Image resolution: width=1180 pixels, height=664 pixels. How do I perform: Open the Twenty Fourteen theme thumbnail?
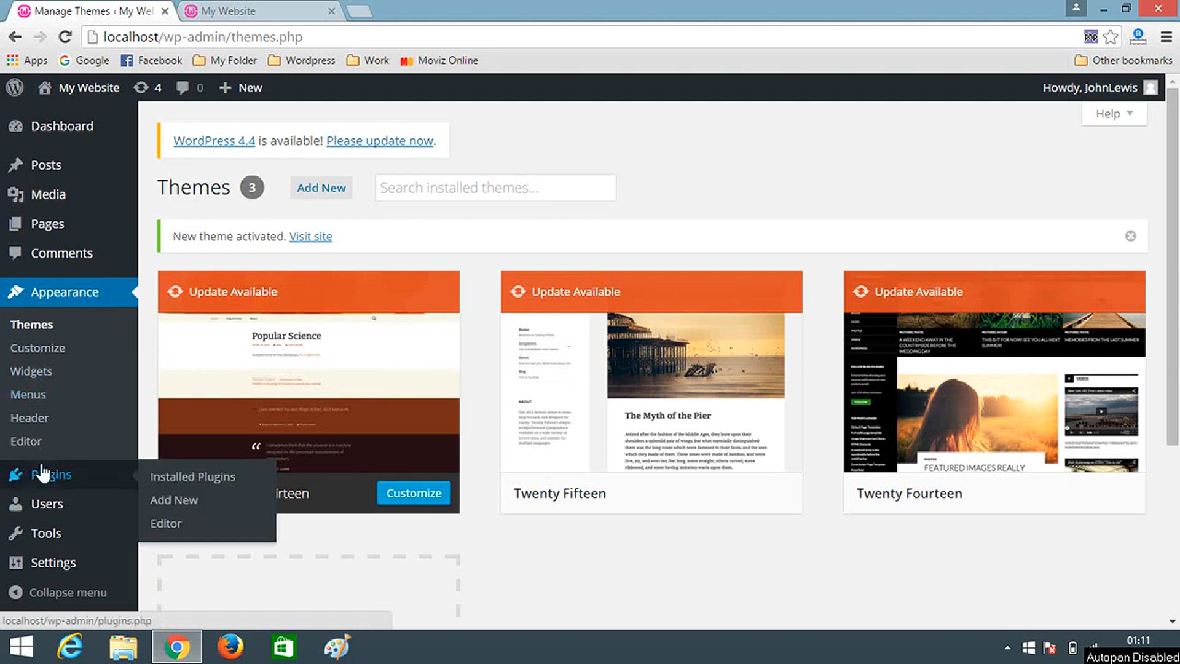[x=994, y=392]
